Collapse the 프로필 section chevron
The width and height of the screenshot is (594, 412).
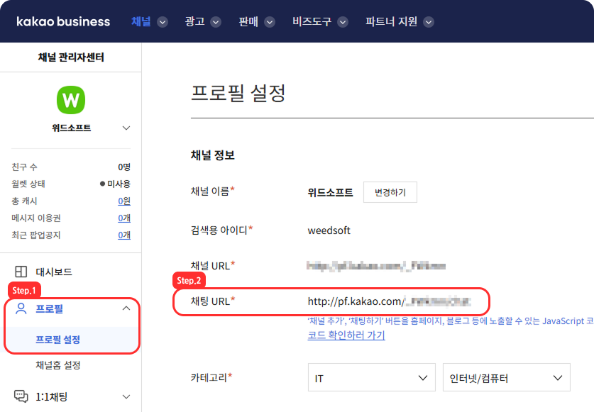pyautogui.click(x=126, y=308)
